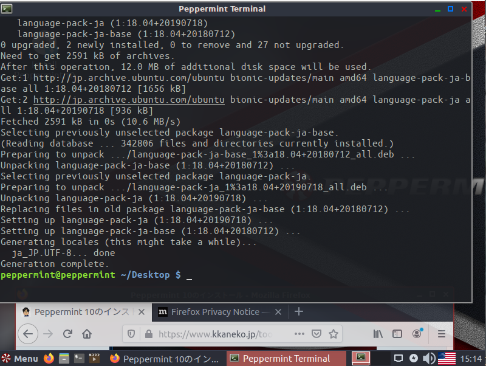Go back with Firefox back arrow
This screenshot has height=366, width=486.
[x=28, y=334]
